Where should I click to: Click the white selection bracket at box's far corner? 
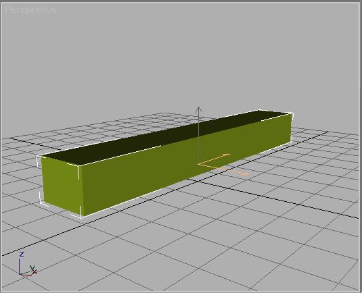click(x=292, y=114)
